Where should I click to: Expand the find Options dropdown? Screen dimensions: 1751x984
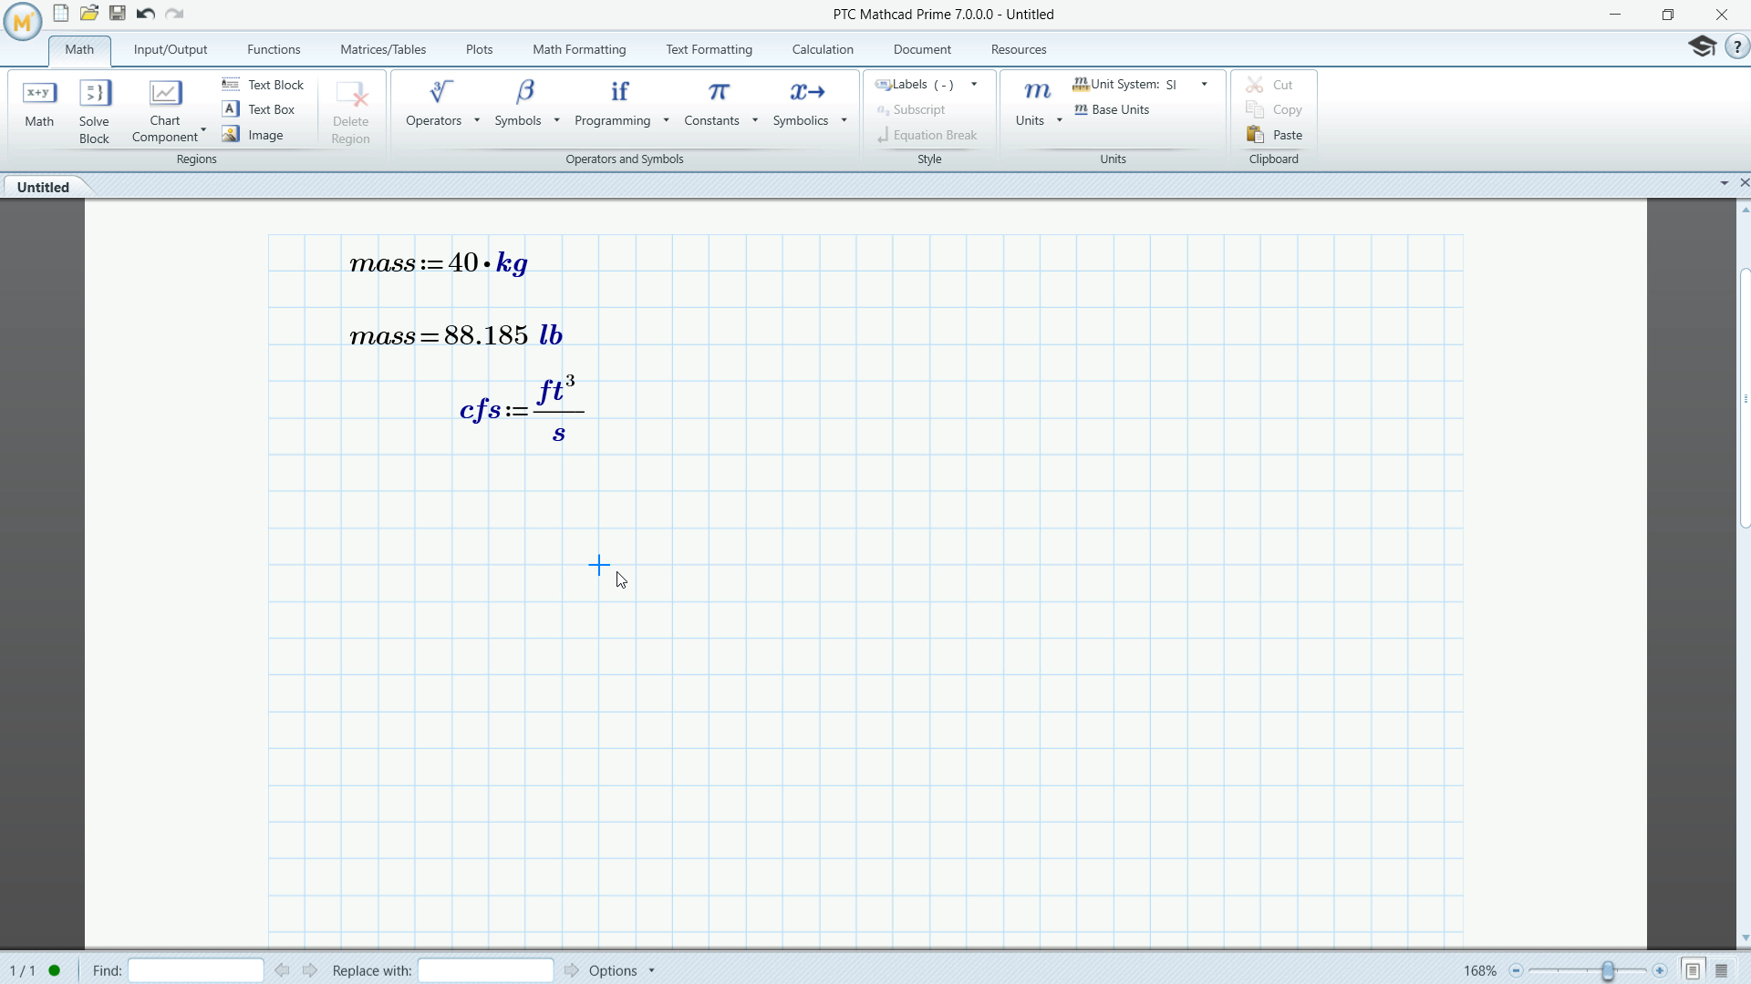click(652, 971)
